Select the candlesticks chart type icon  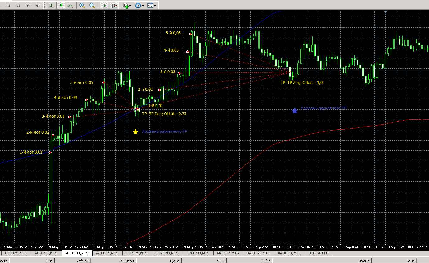(60, 5)
